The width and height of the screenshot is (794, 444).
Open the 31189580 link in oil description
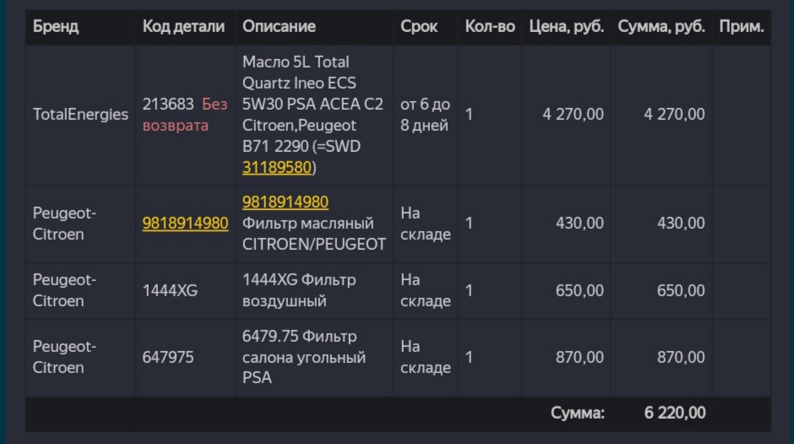click(x=277, y=167)
